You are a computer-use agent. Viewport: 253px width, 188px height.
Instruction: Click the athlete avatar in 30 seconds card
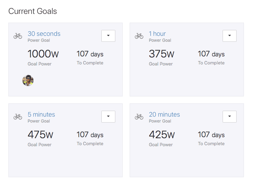coord(28,80)
